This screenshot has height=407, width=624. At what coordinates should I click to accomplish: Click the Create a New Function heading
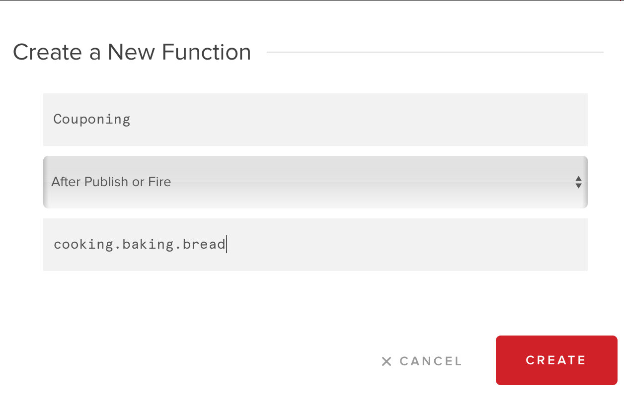pos(132,52)
